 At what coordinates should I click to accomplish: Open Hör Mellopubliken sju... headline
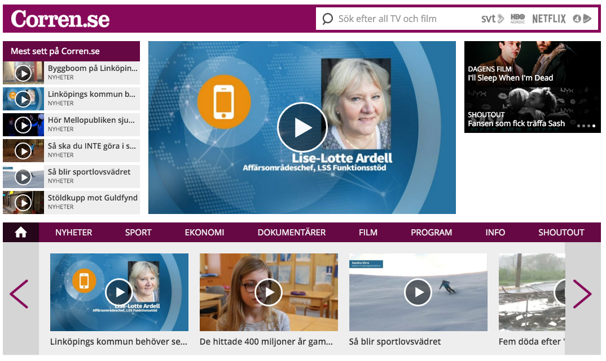click(x=91, y=120)
